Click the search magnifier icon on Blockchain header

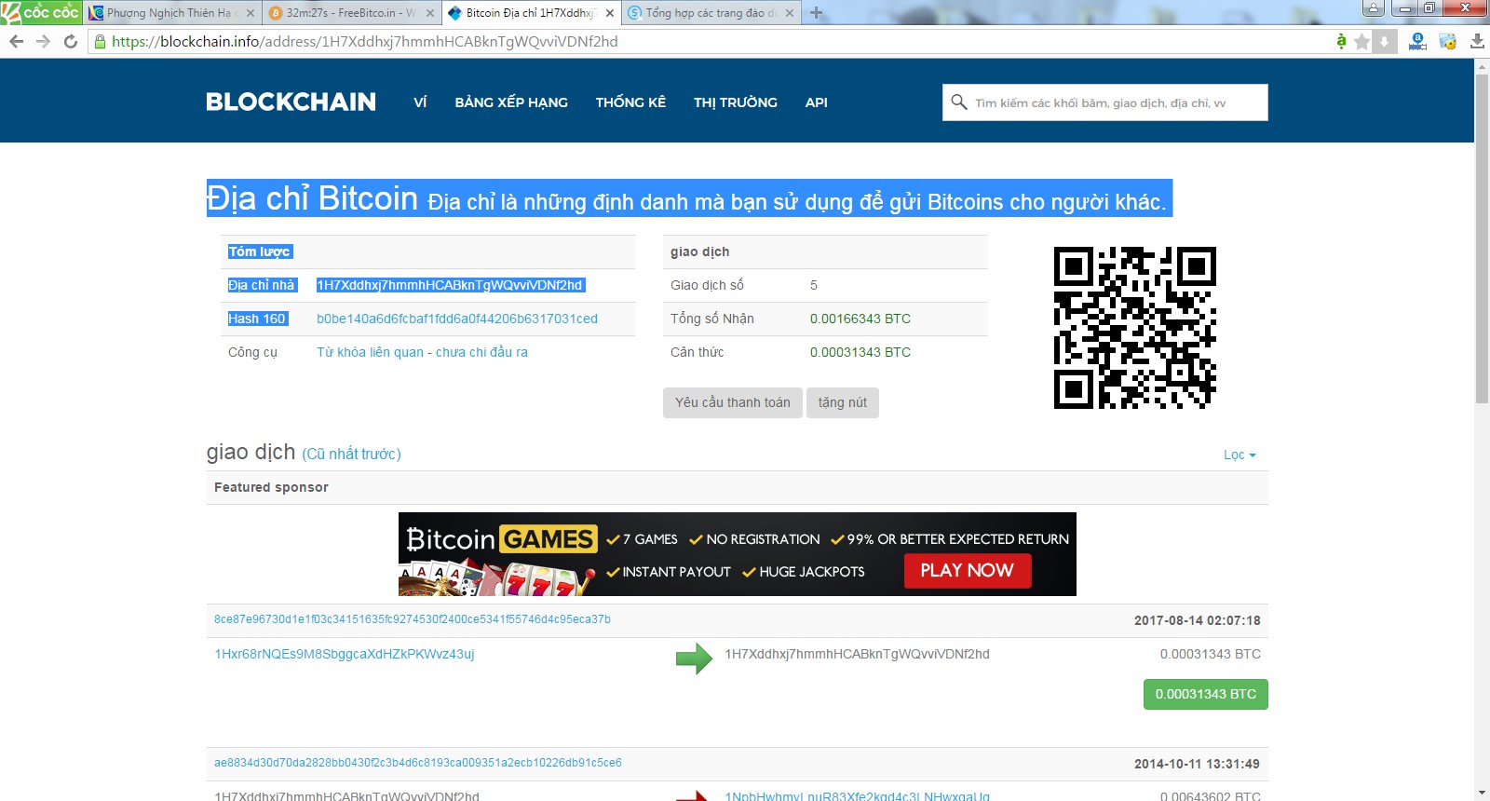pyautogui.click(x=959, y=102)
